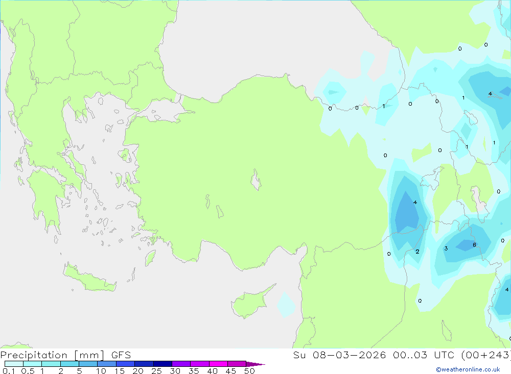
Task: Click the legend scale label '10'
Action: click(101, 371)
